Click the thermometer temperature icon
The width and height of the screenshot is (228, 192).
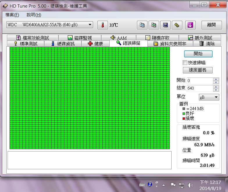(102, 25)
